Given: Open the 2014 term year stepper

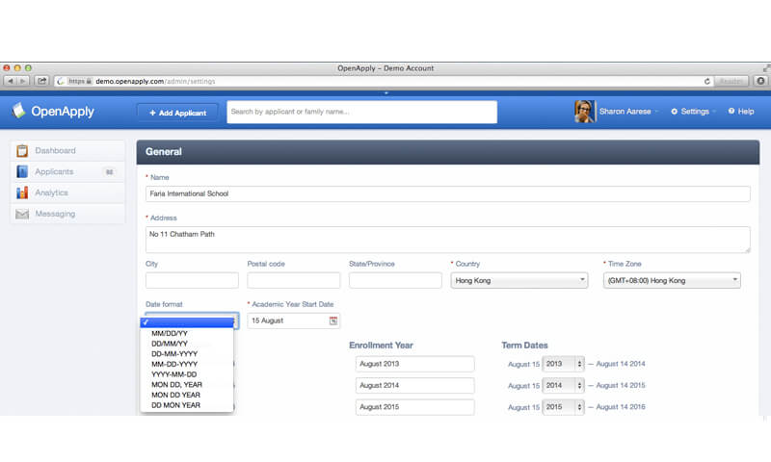Looking at the screenshot, I should click(x=564, y=385).
